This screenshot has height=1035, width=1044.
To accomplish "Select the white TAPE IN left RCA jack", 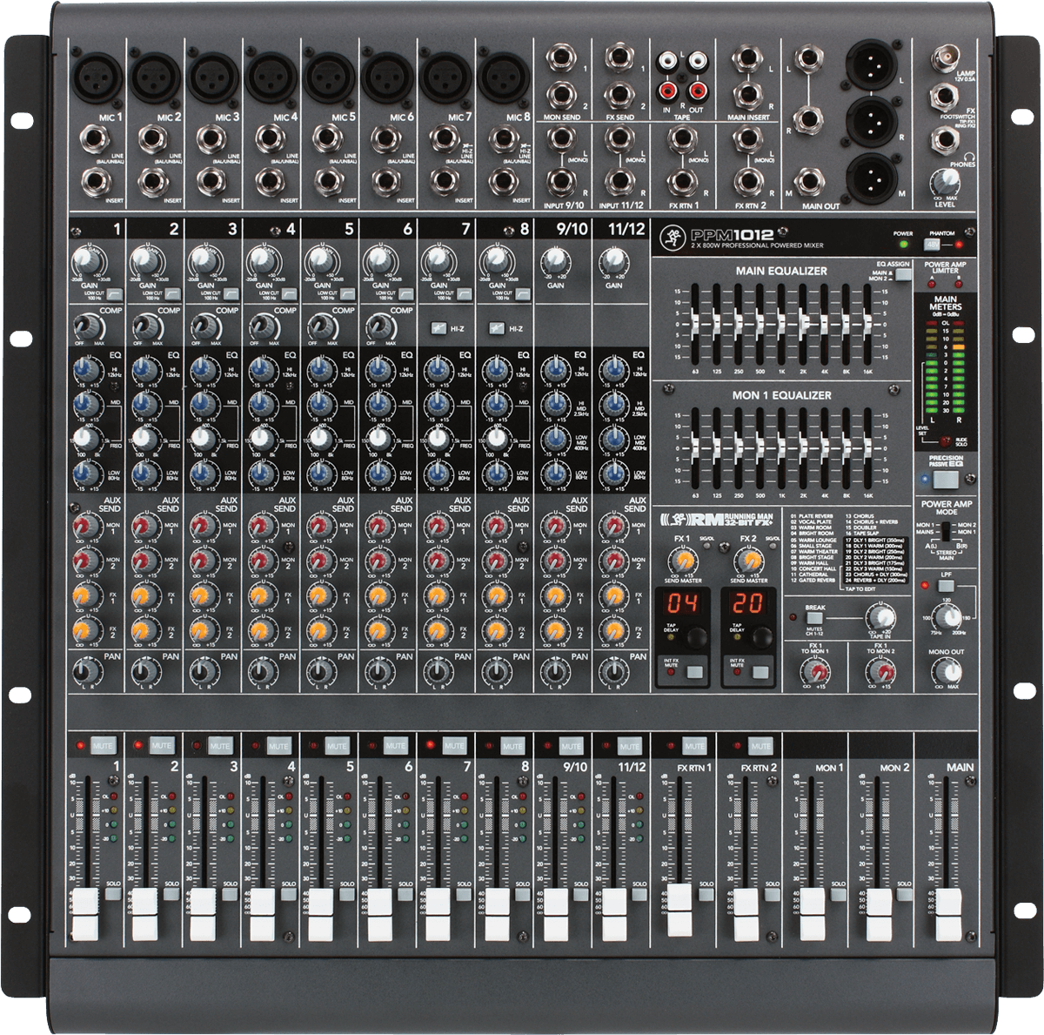I will (x=667, y=64).
